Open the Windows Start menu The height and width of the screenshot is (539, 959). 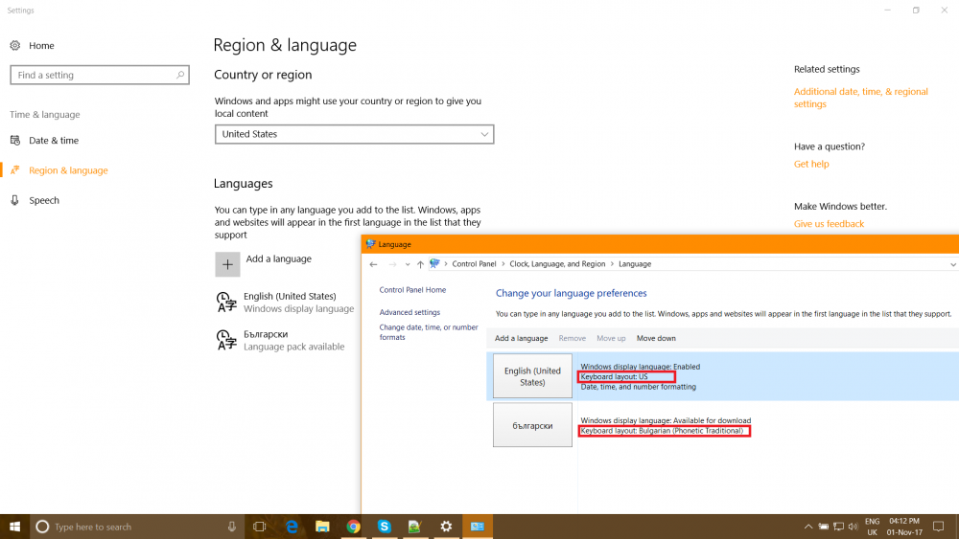(14, 527)
